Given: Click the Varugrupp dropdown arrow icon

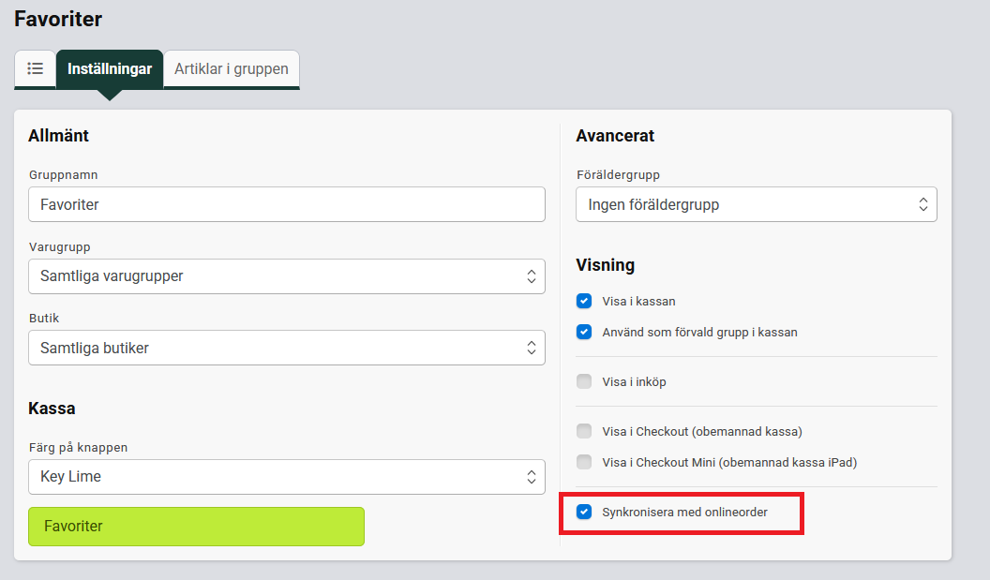Looking at the screenshot, I should pos(531,276).
